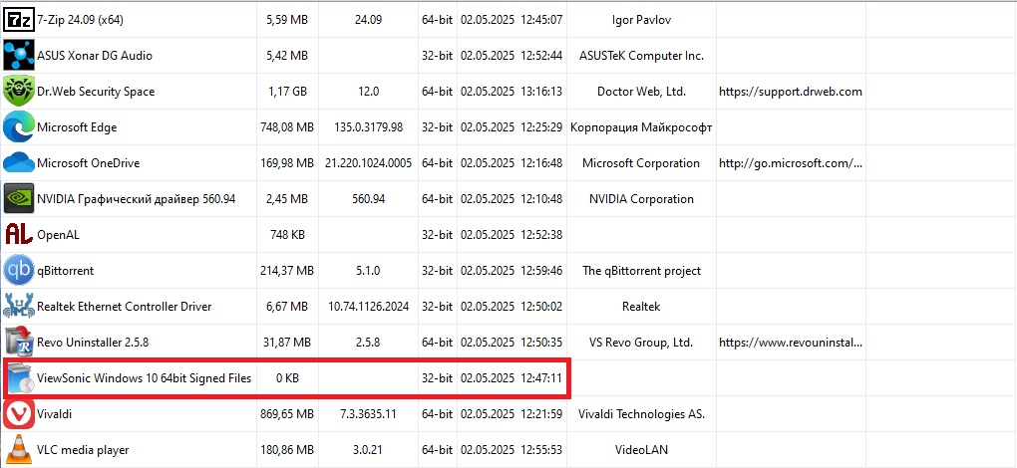Select the 7-Zip 24.09 (x64) entry
This screenshot has height=468, width=1017.
click(81, 20)
